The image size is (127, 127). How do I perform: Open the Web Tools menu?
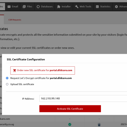(83, 7)
